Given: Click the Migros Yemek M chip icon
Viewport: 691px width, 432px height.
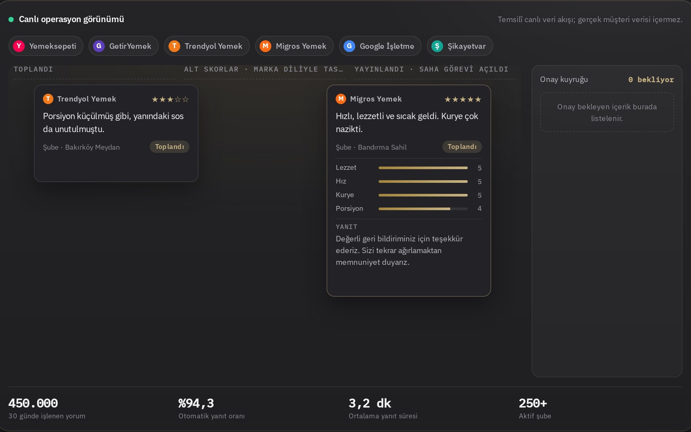Looking at the screenshot, I should [265, 46].
